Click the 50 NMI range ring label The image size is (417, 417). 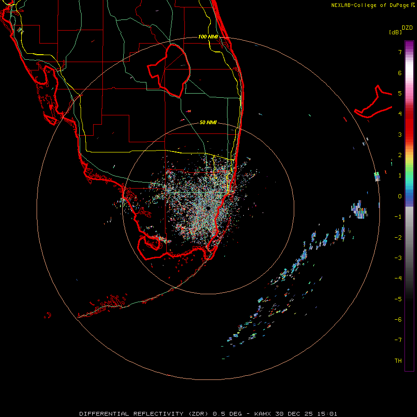208,122
